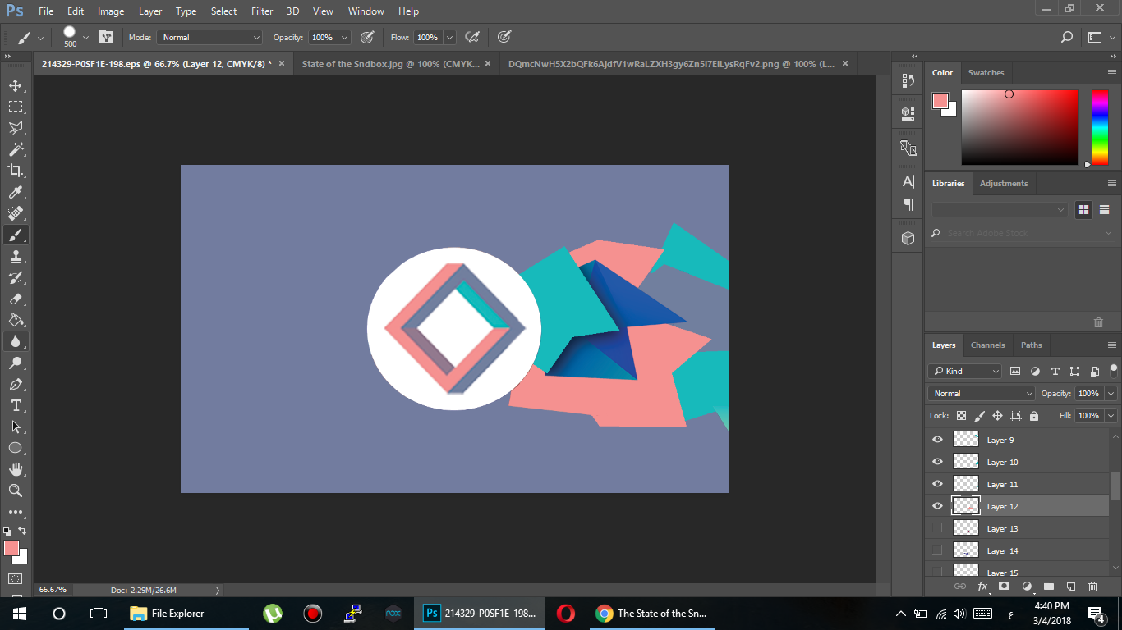Toggle Layer 11 visibility eye
This screenshot has height=630, width=1122.
click(x=937, y=484)
